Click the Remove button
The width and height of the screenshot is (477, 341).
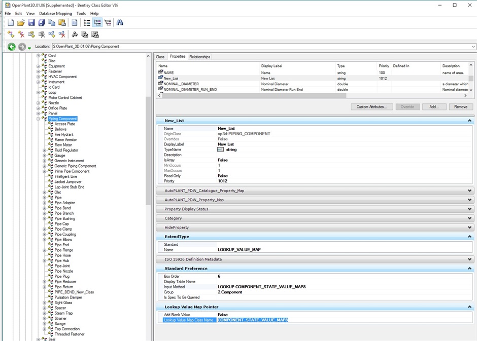[461, 107]
